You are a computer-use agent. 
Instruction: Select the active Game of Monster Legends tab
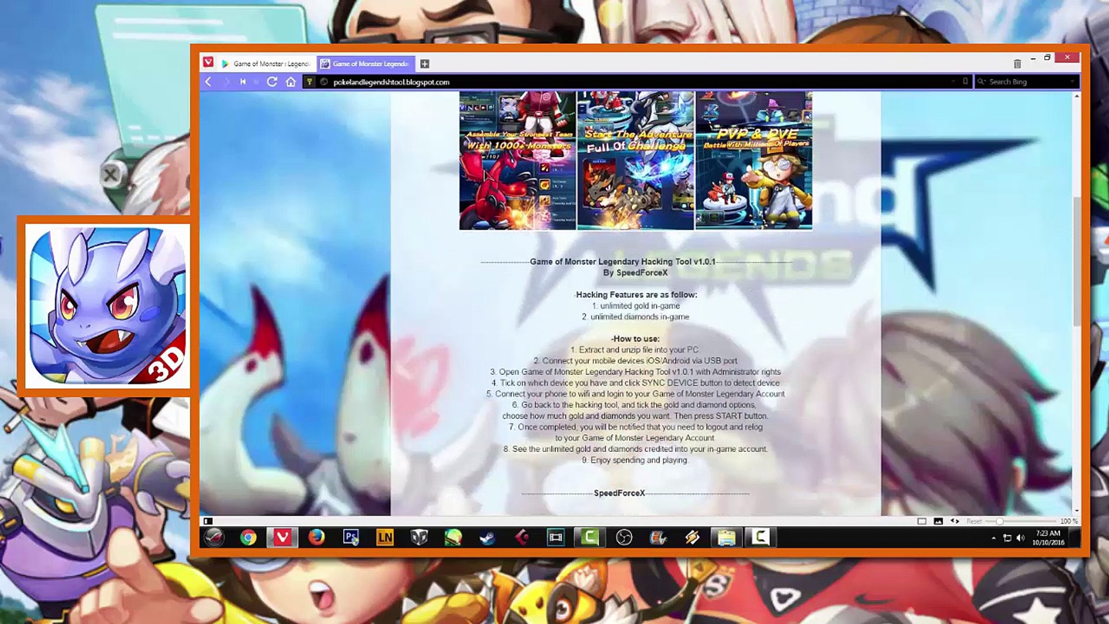[x=365, y=64]
